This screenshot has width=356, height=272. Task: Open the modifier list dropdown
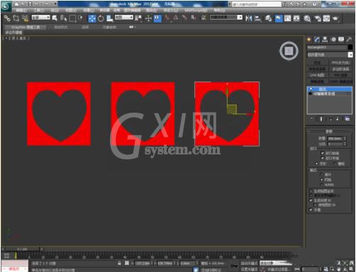tap(330, 55)
